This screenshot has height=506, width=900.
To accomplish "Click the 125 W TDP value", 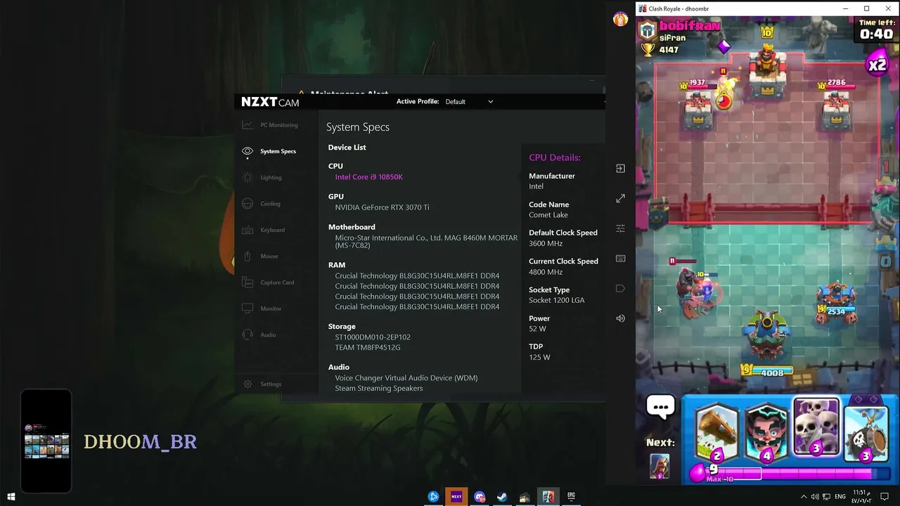I will click(x=539, y=357).
